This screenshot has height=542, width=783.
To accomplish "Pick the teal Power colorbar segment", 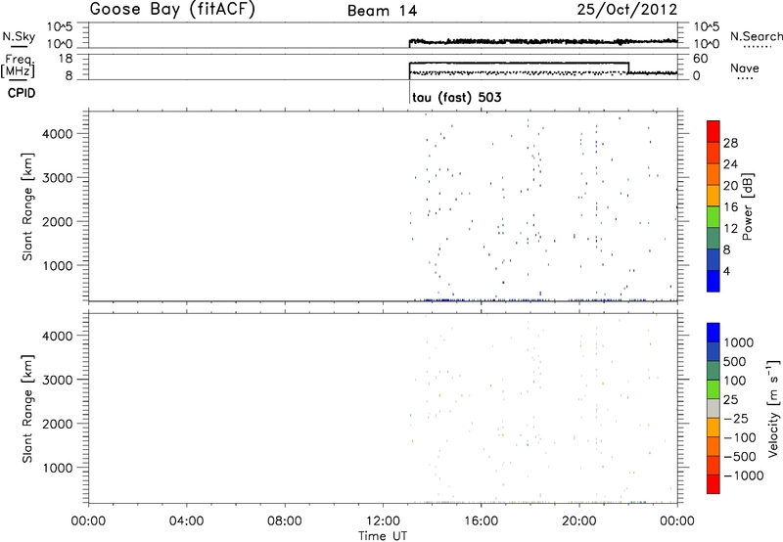I will 714,239.
